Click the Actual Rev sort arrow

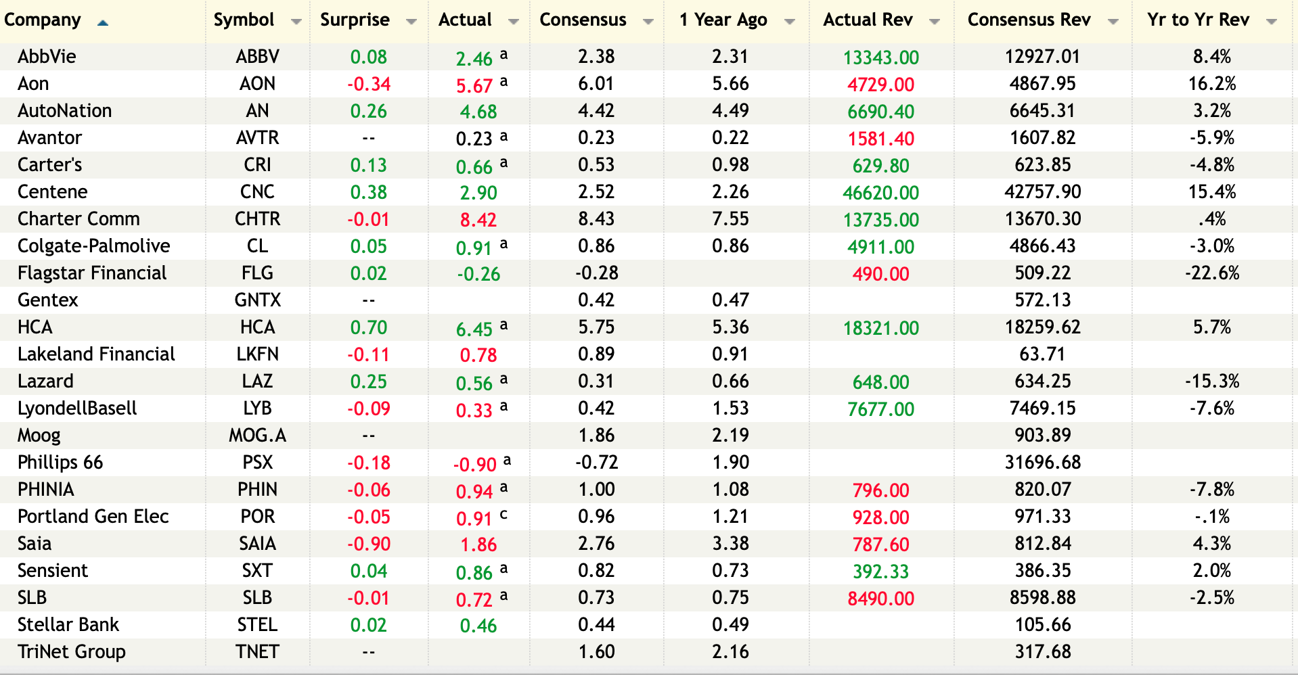(935, 22)
